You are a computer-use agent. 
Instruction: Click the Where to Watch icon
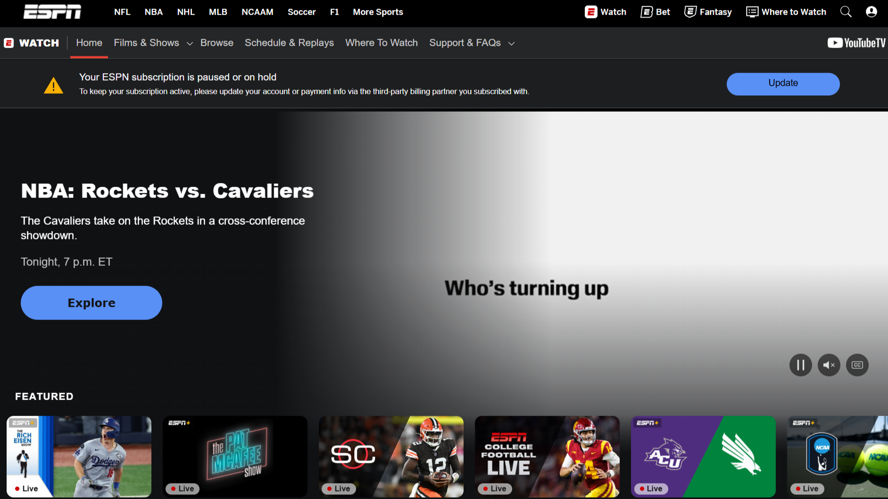752,11
